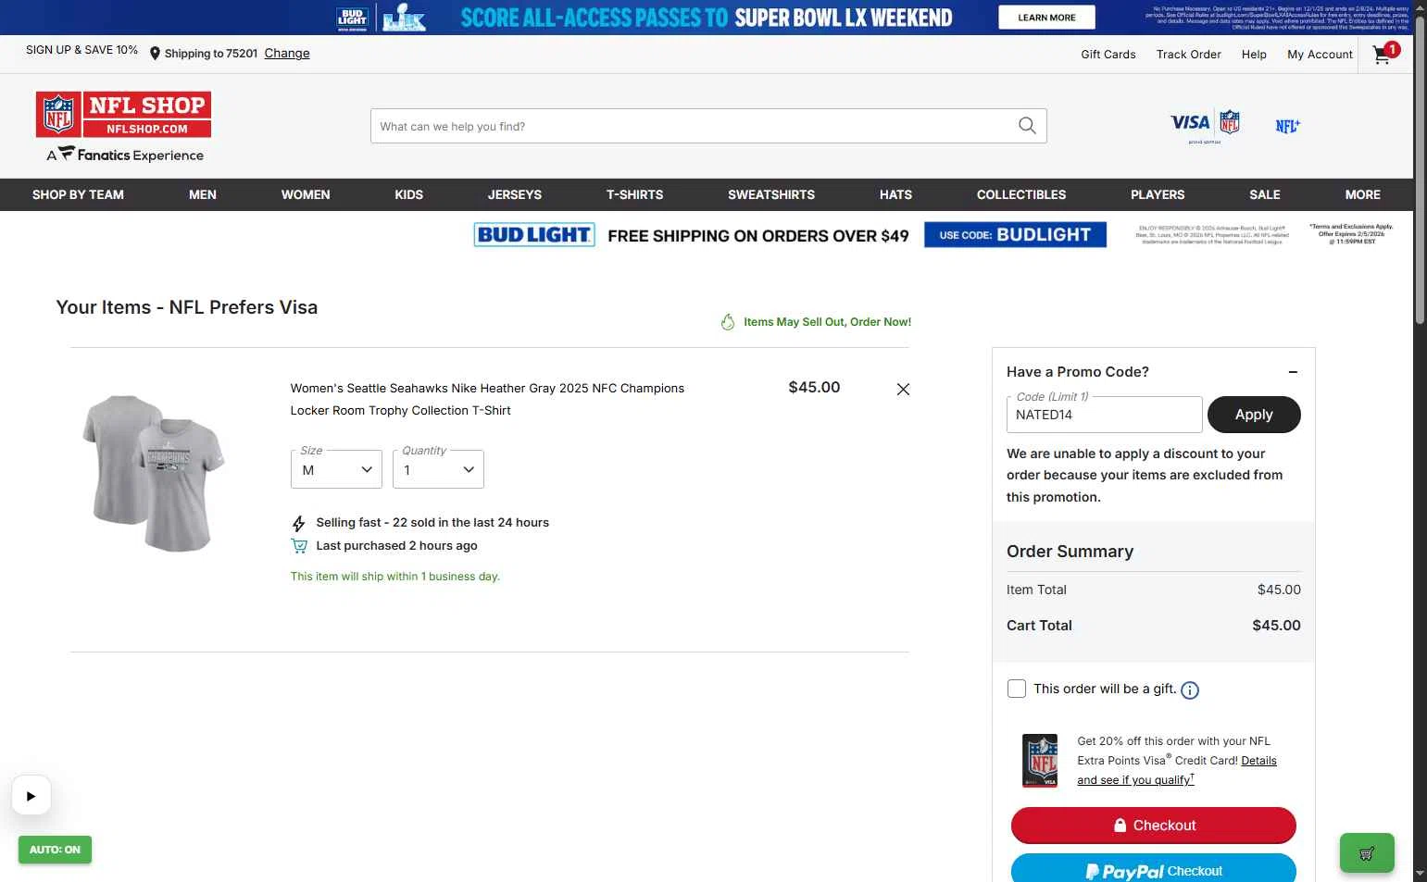Open the COLLECTIBLES menu
1427x882 pixels.
coord(1021,194)
